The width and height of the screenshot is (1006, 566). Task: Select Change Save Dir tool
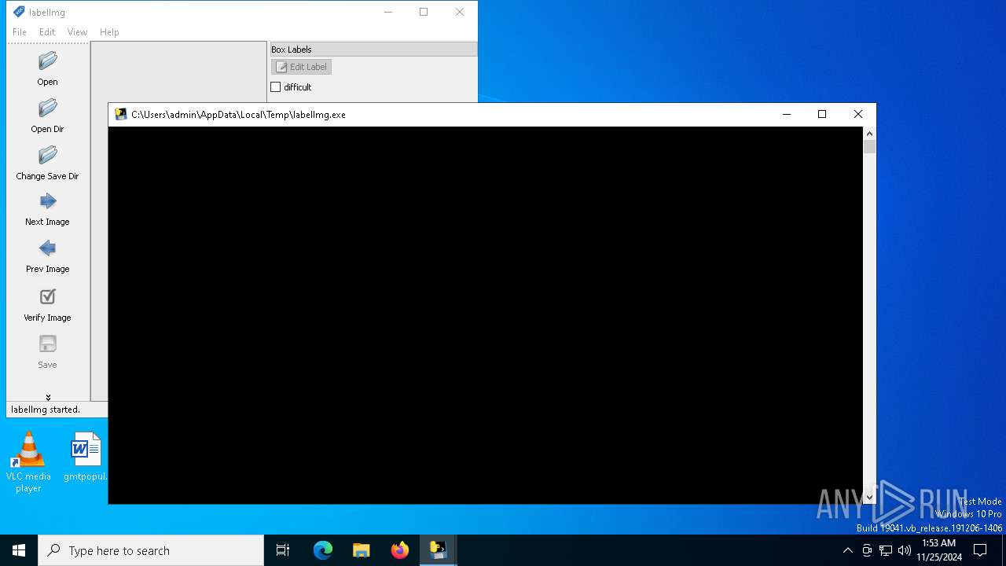point(47,155)
